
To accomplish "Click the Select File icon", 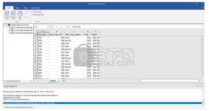I will point(7,13).
